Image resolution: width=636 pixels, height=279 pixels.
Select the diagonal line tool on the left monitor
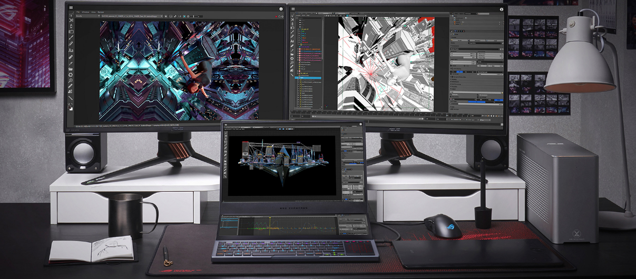click(71, 98)
